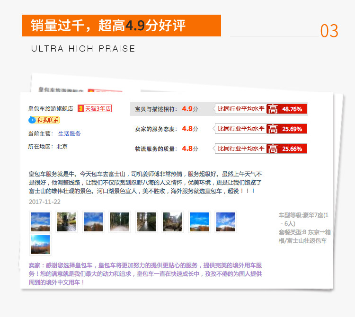
Task: Click the 天猫3年店 badge
Action: pos(95,109)
